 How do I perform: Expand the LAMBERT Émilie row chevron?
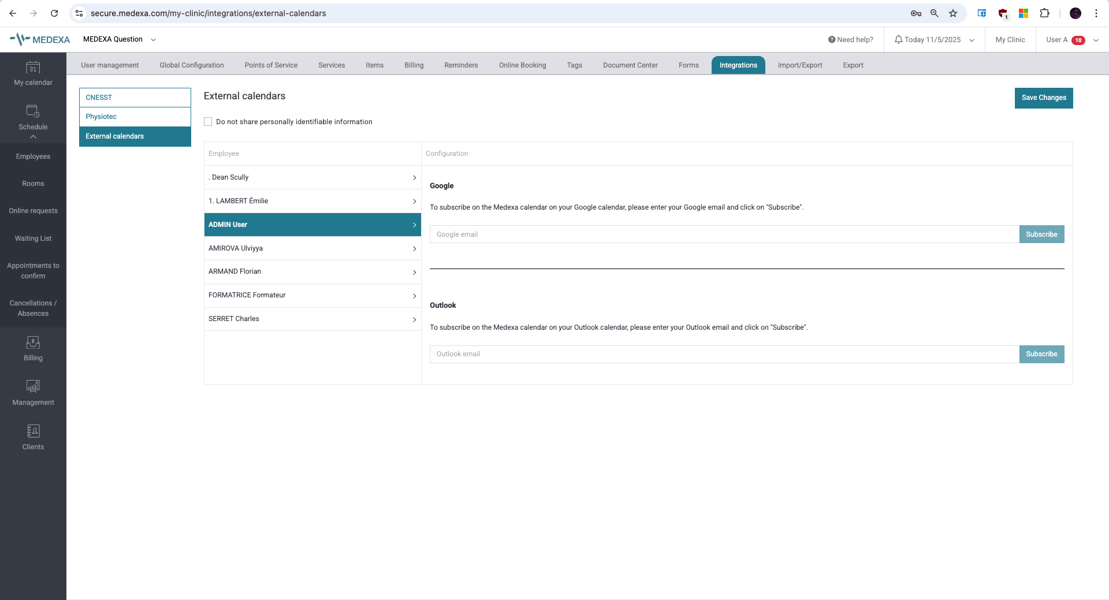[x=415, y=202]
